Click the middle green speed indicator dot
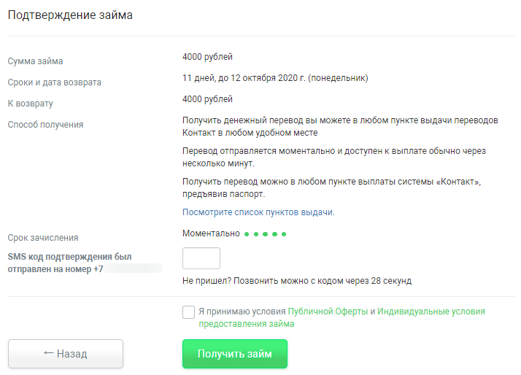 pos(265,234)
